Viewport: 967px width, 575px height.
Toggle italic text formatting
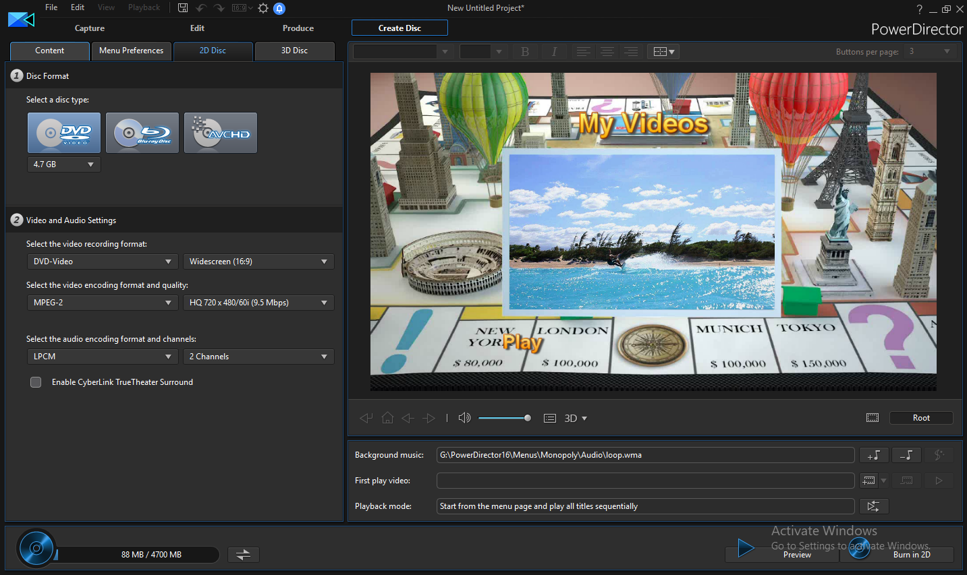point(554,51)
